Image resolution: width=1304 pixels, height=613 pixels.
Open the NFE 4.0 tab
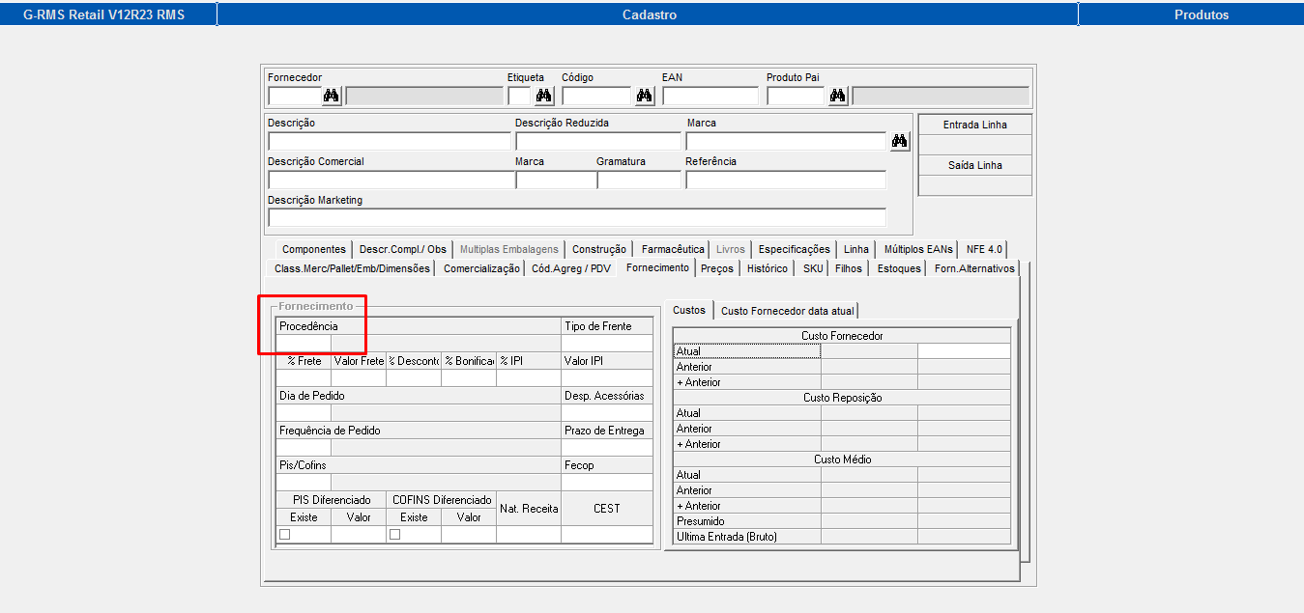click(984, 249)
